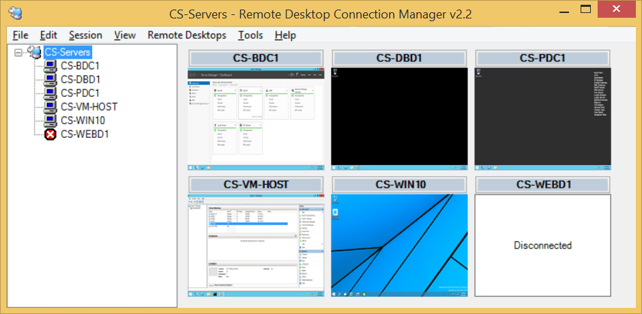642x314 pixels.
Task: Collapse the CS-Servers tree group
Action: [18, 53]
